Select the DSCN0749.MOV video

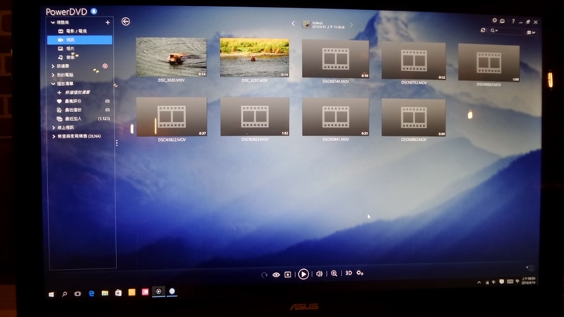tap(335, 59)
